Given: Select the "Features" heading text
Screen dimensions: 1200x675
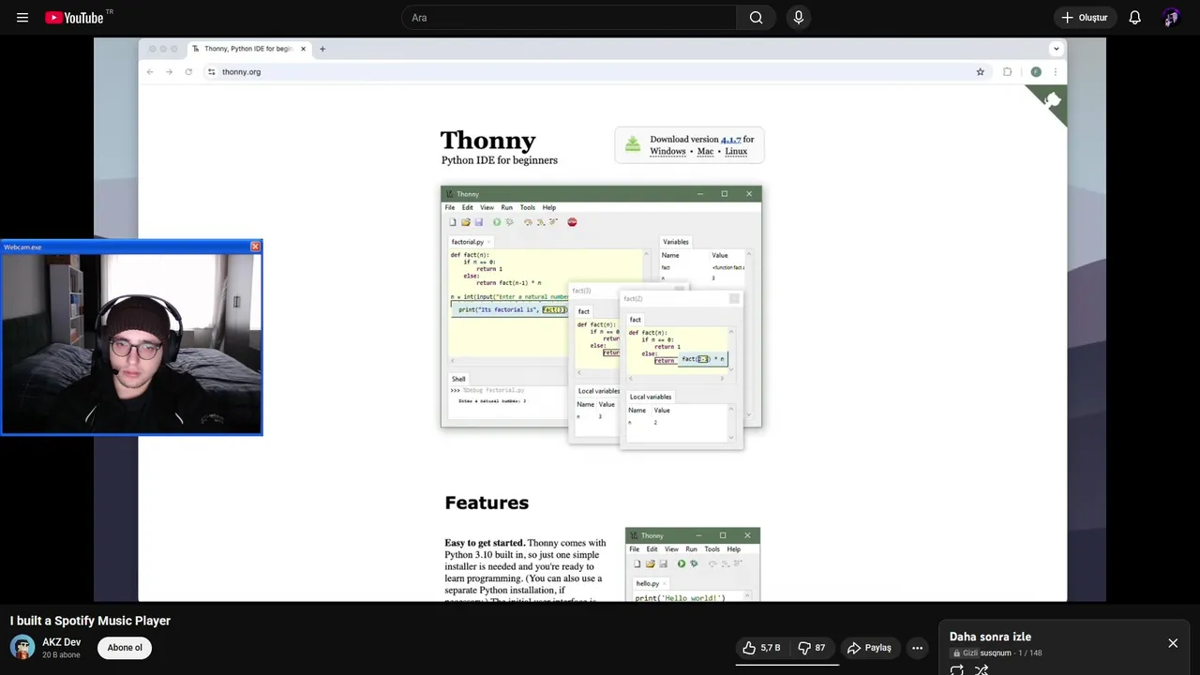Looking at the screenshot, I should 487,502.
